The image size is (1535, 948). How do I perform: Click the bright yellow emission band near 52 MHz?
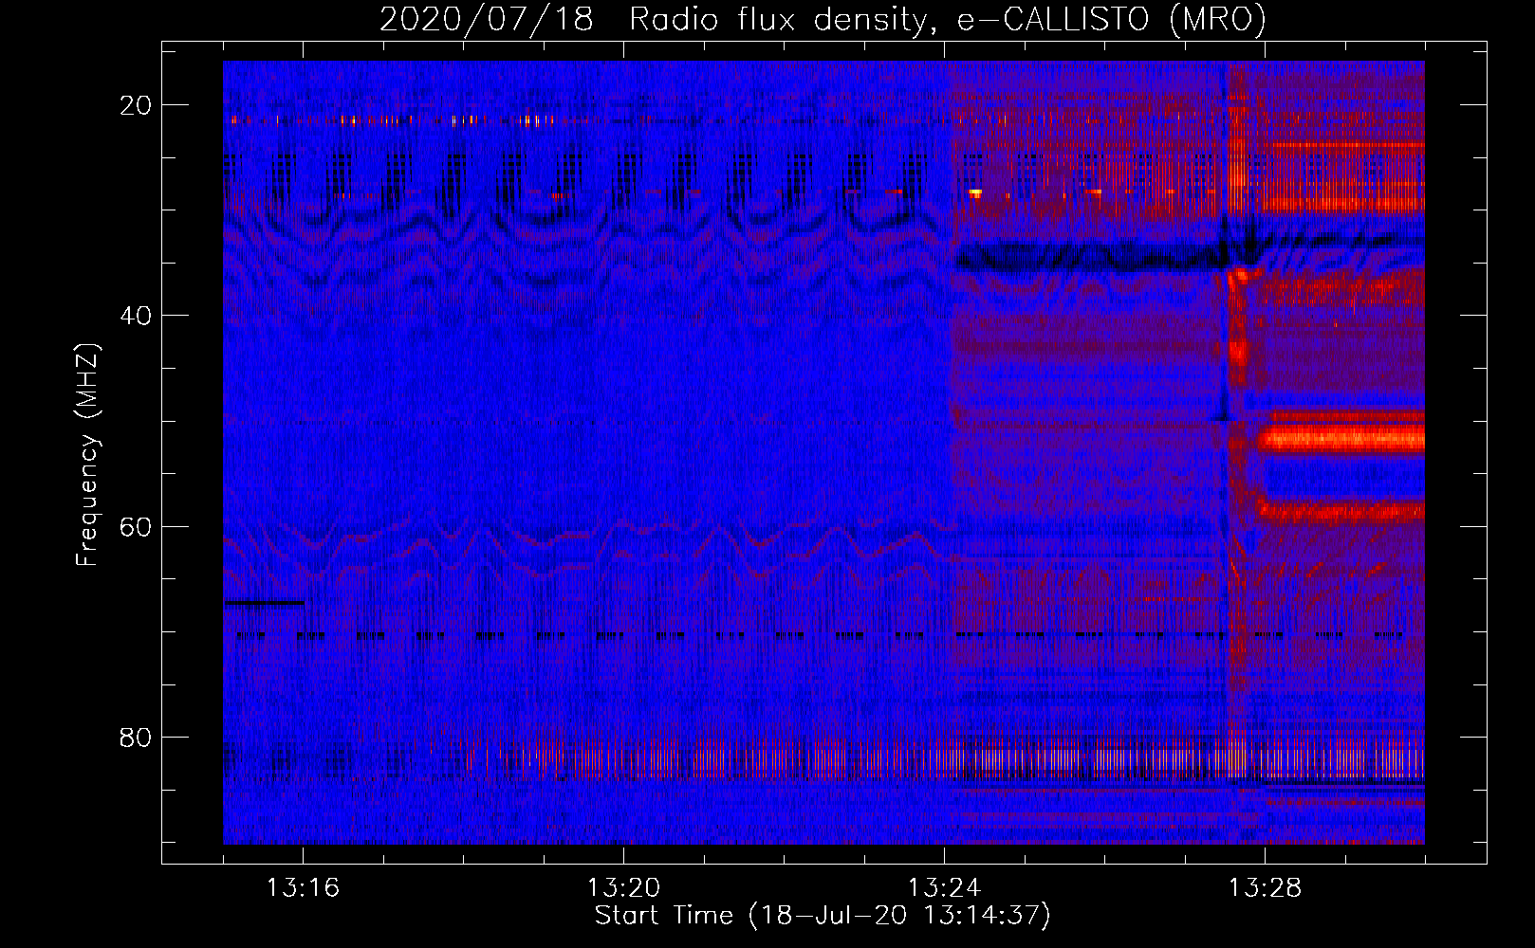click(1341, 438)
